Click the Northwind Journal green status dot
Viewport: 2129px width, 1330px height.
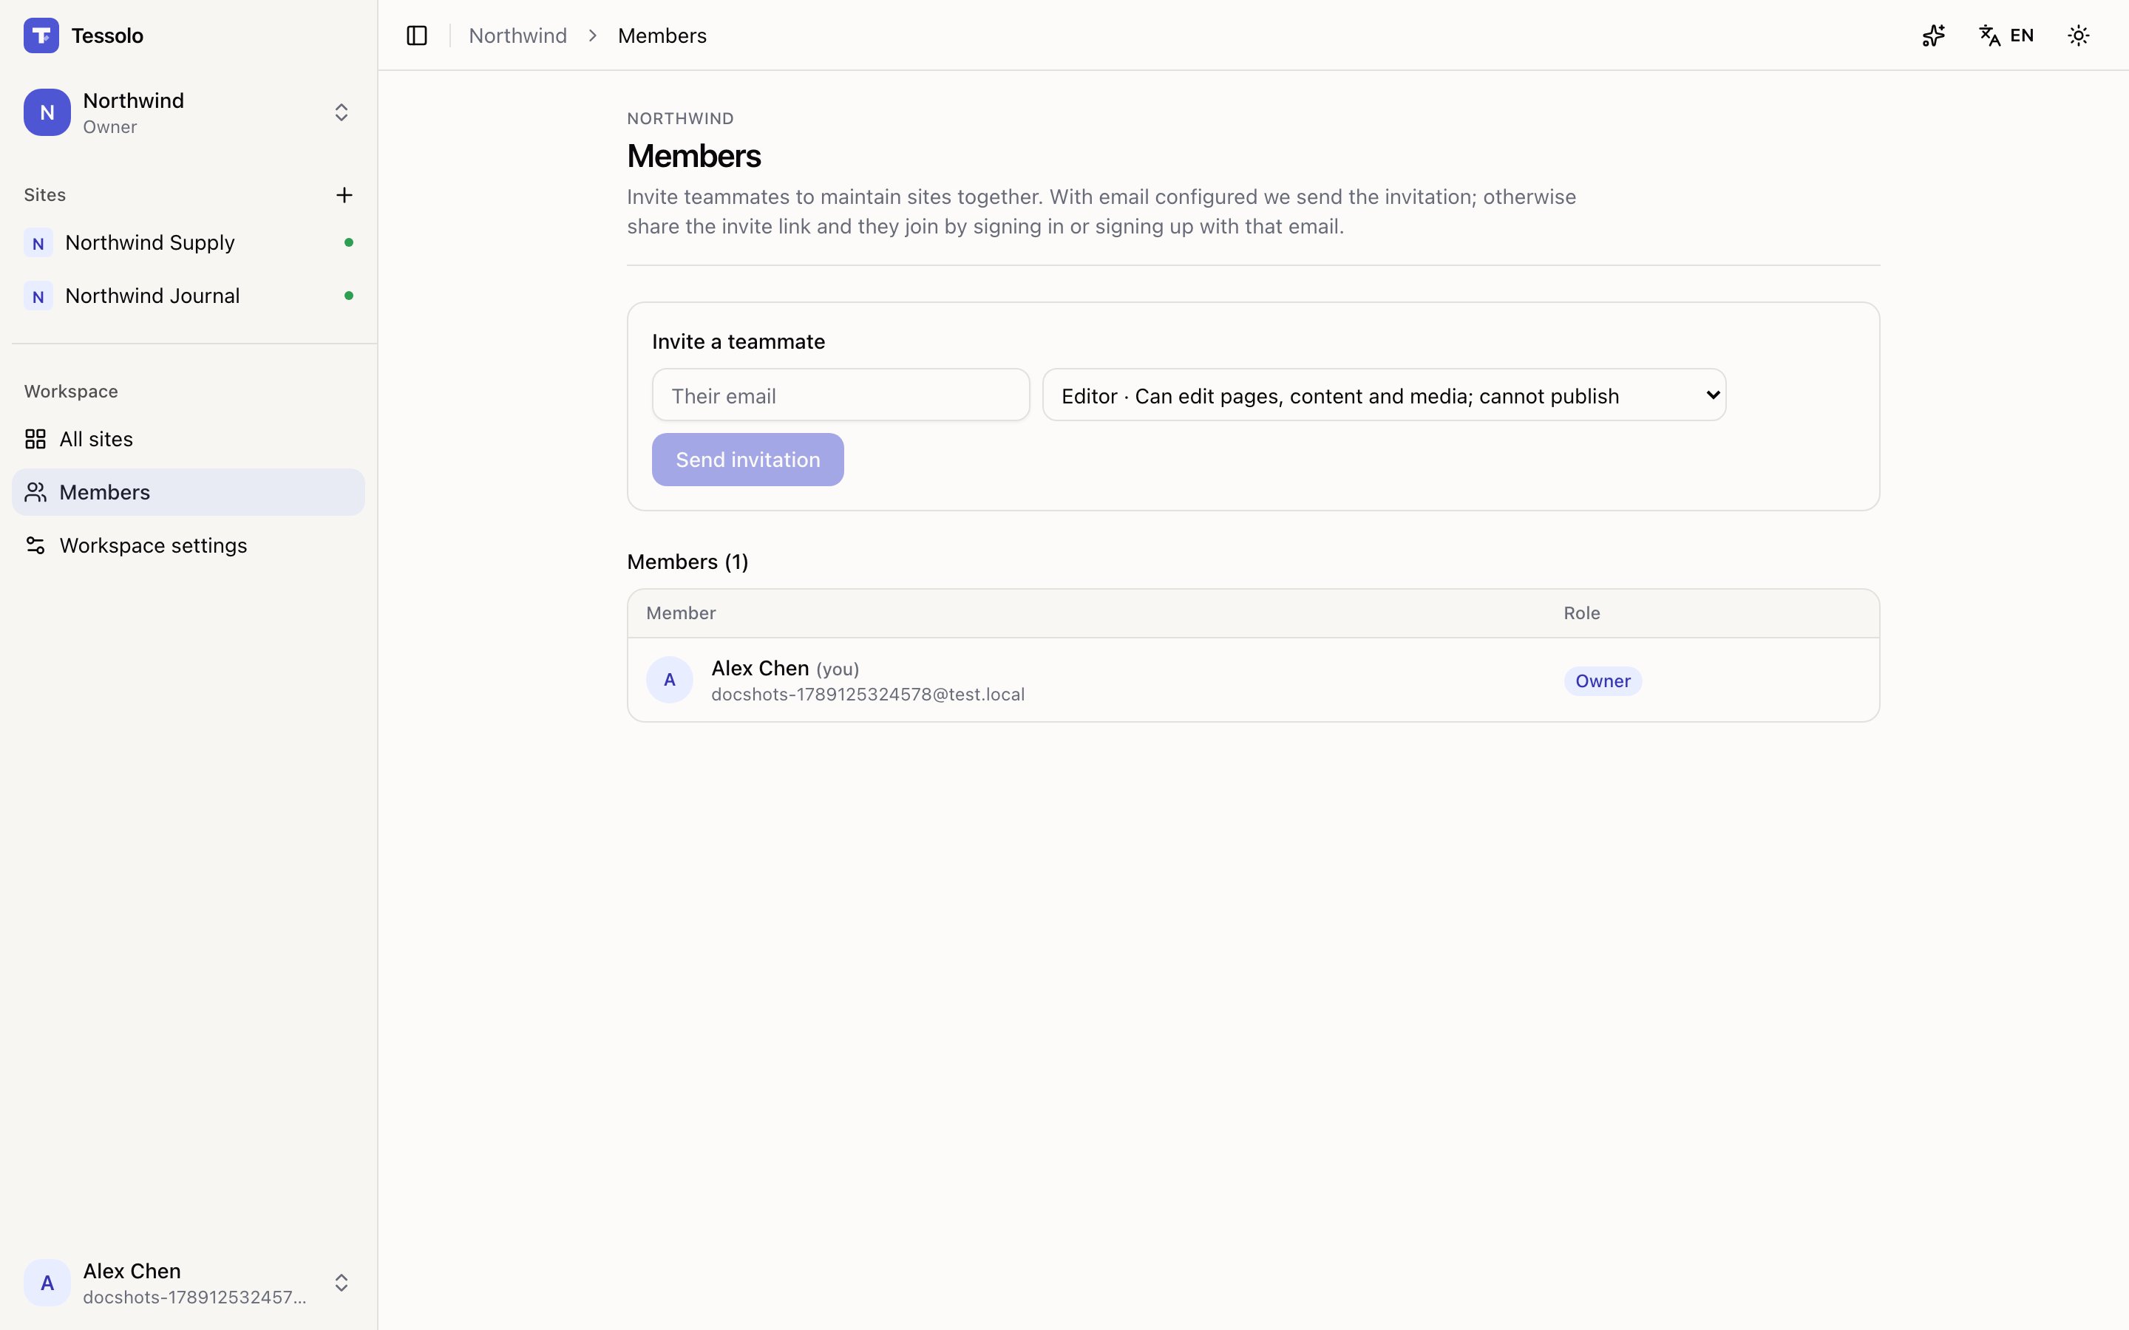point(349,296)
